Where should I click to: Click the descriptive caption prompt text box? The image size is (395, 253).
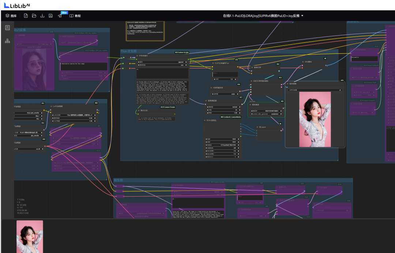click(x=84, y=67)
